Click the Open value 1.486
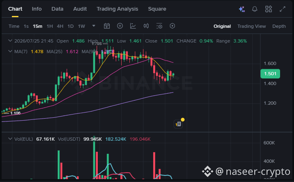Image resolution: width=294 pixels, height=182 pixels. tap(78, 41)
